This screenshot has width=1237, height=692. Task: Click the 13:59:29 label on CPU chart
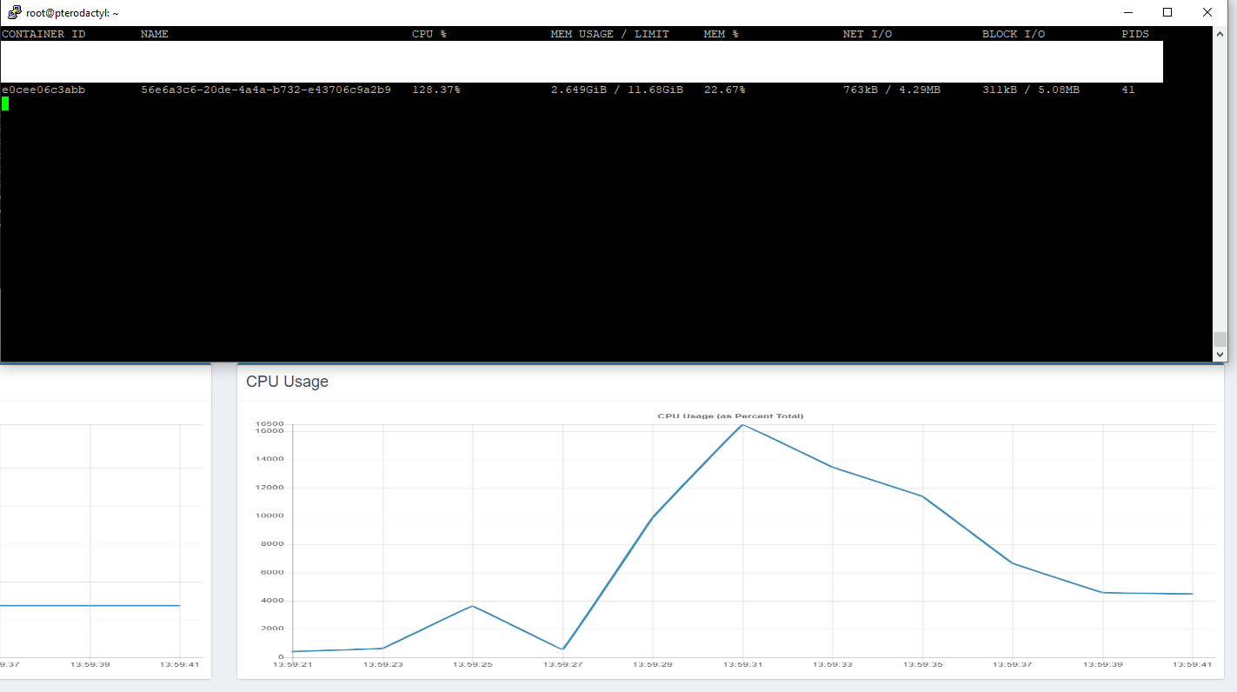pyautogui.click(x=652, y=664)
